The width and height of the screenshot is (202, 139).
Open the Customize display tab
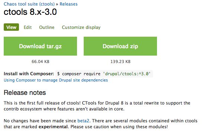[x=81, y=27]
